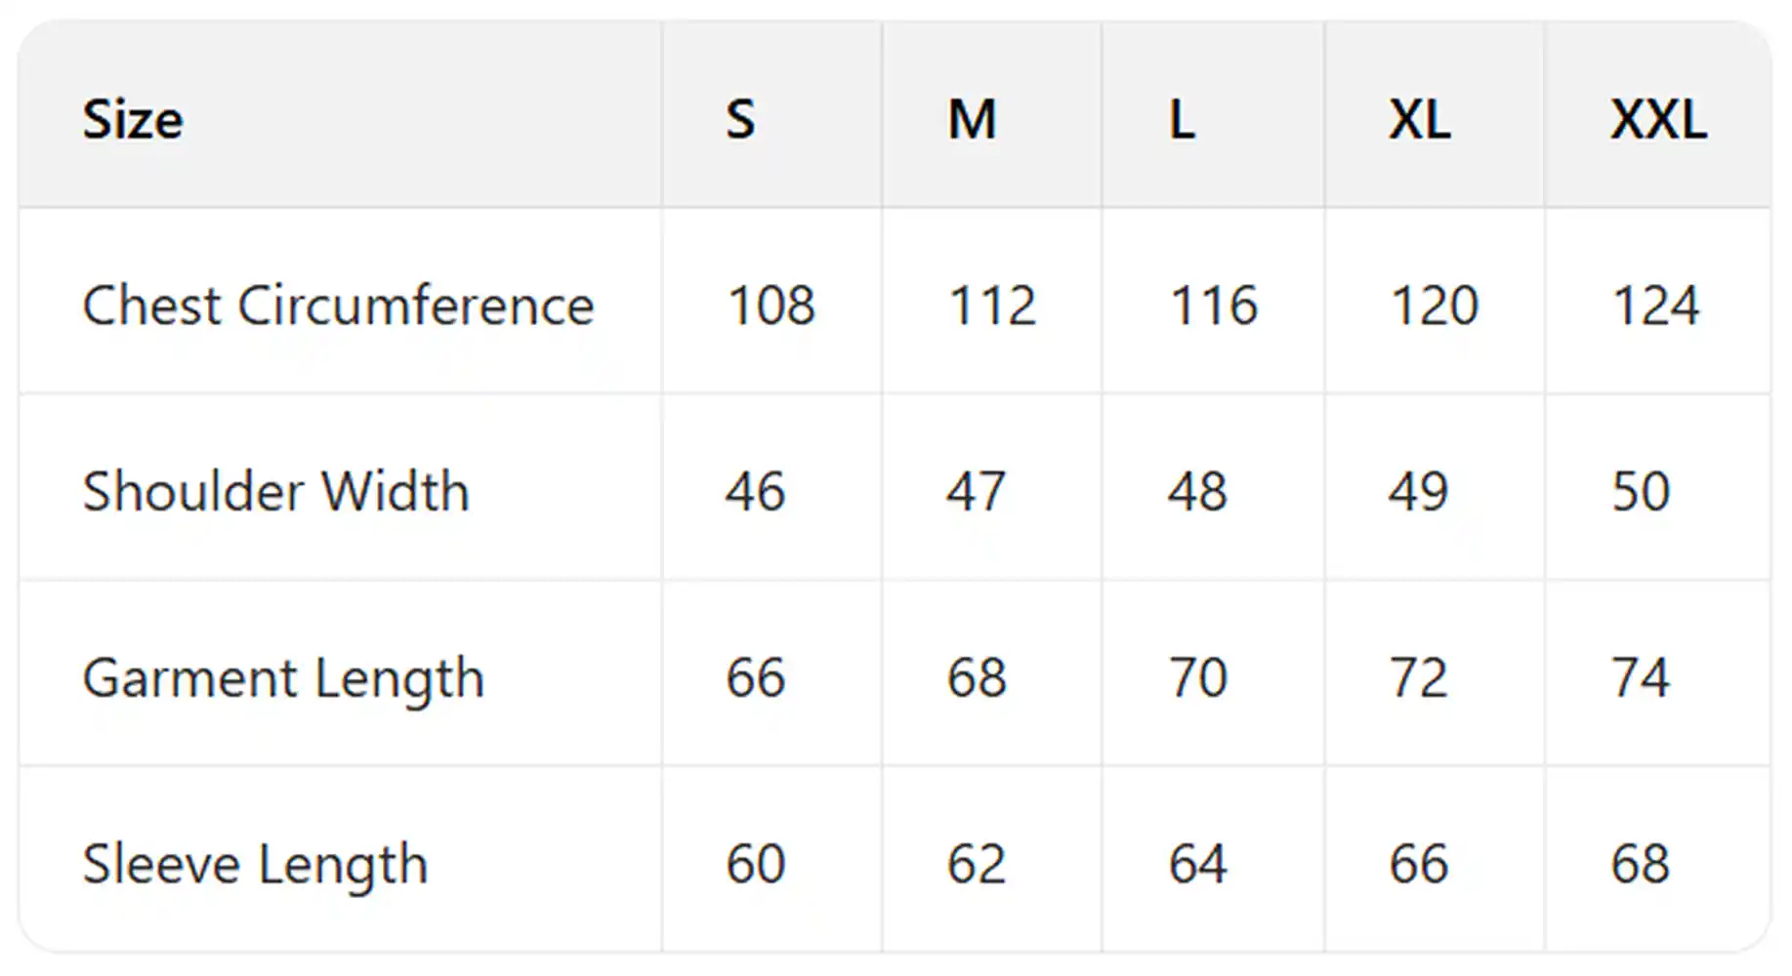Click garment length value 74
The image size is (1792, 976).
point(1641,678)
